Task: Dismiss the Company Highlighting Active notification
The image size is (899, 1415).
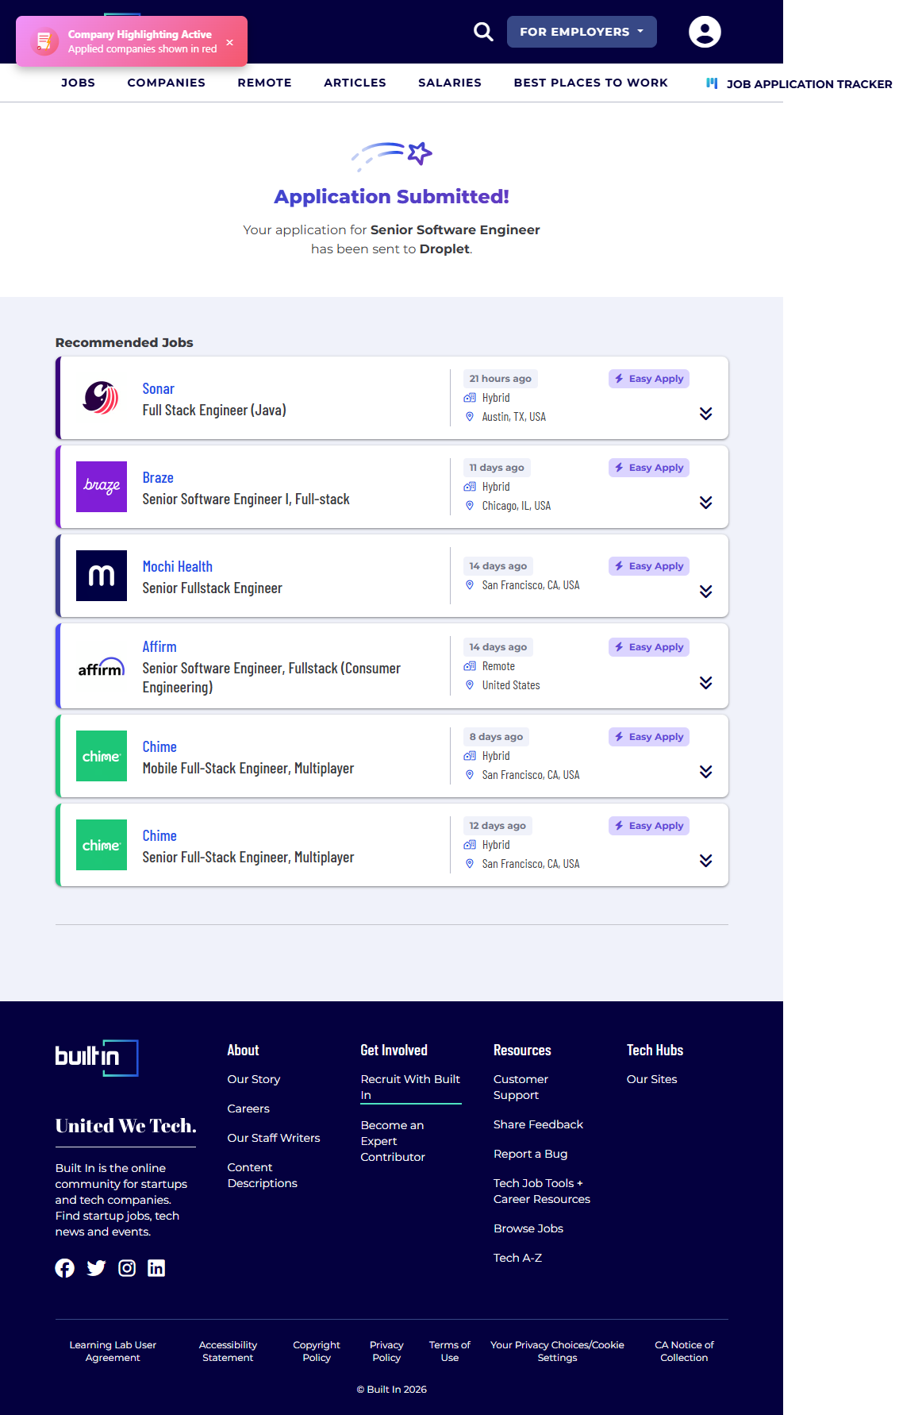Action: pyautogui.click(x=229, y=42)
